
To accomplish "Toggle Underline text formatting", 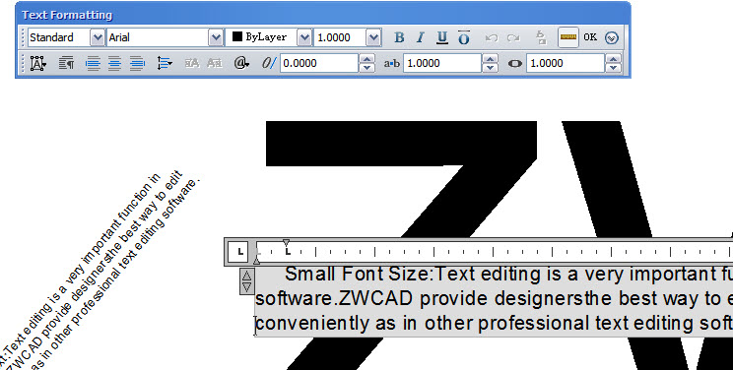I will point(441,37).
